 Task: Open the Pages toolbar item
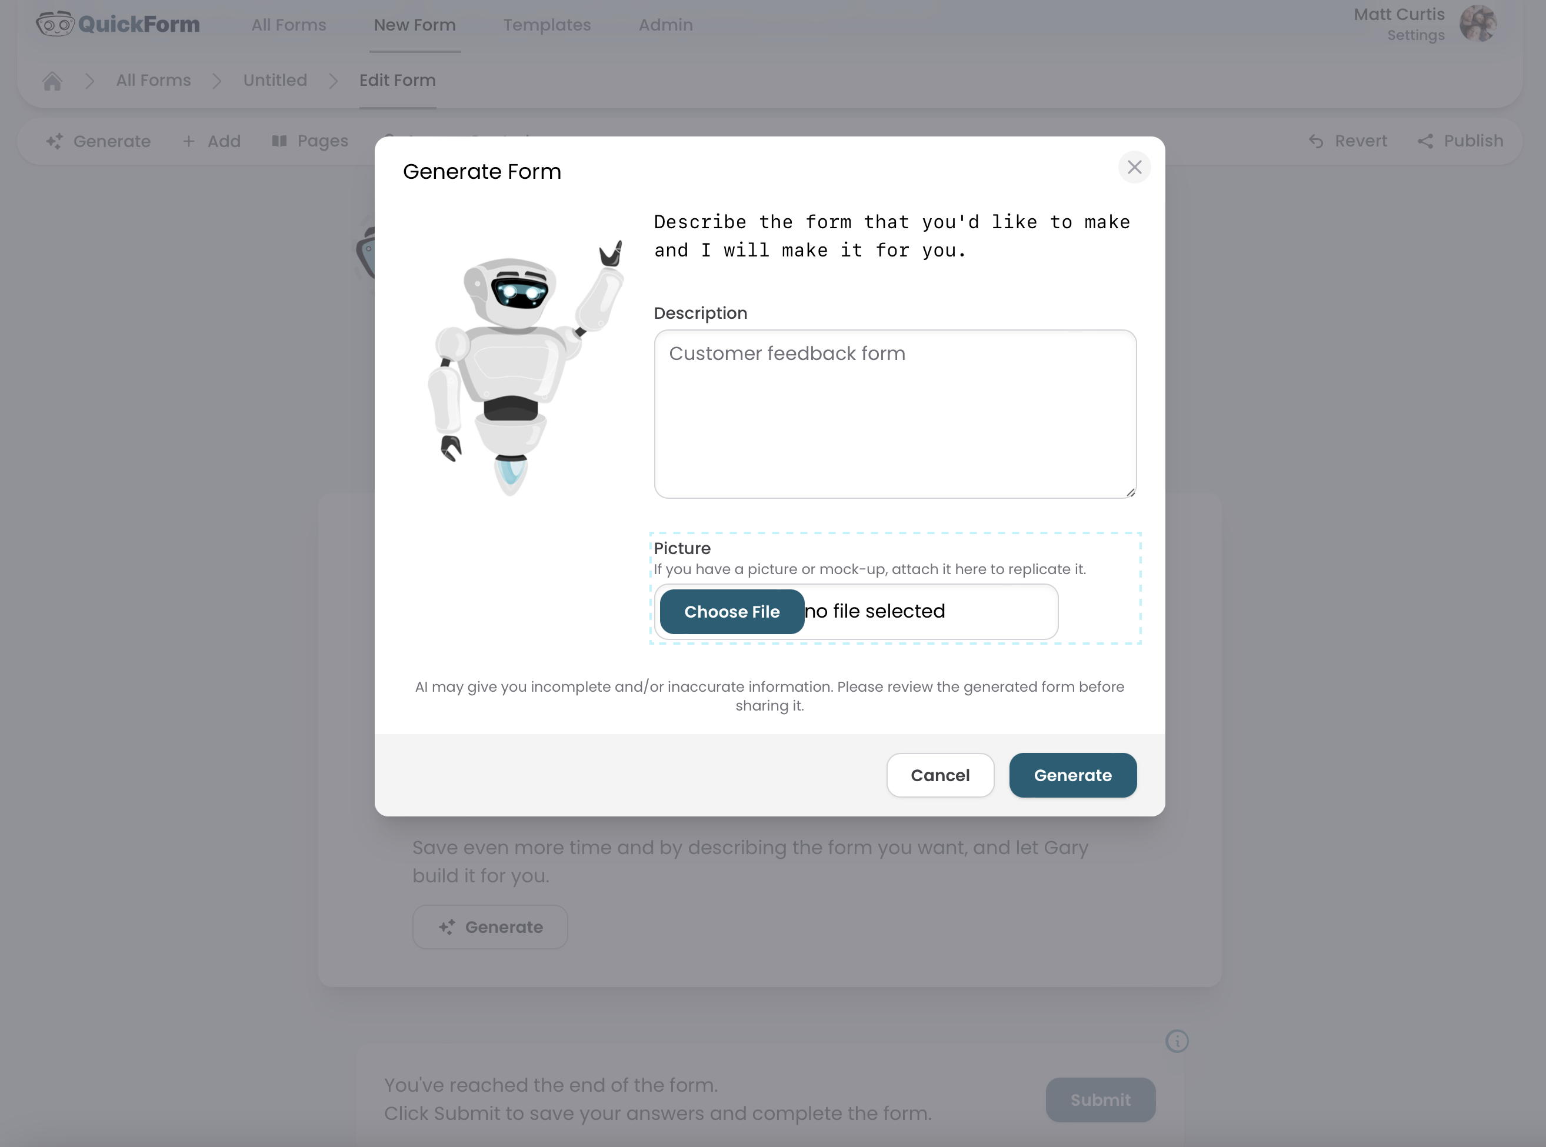pos(309,141)
